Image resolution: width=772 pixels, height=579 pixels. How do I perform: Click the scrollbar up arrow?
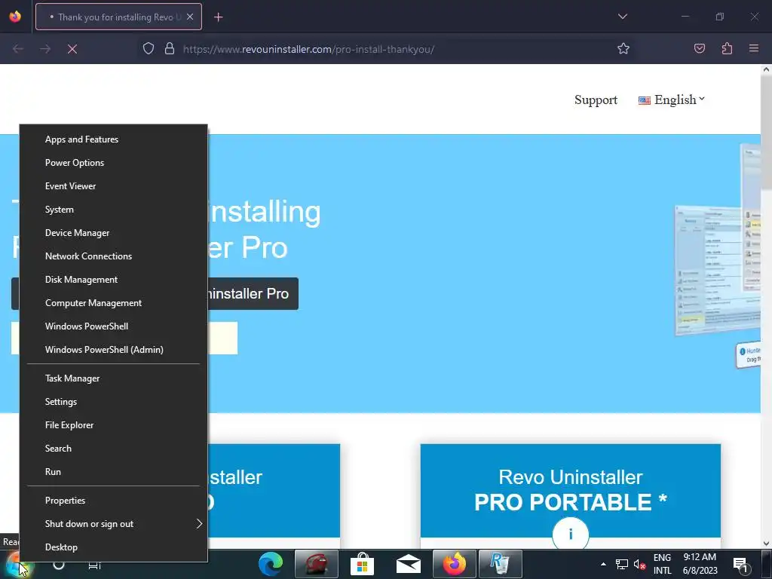[x=766, y=69]
